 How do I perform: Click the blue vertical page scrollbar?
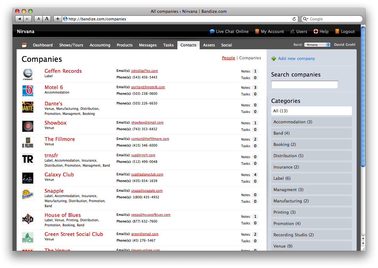click(363, 96)
